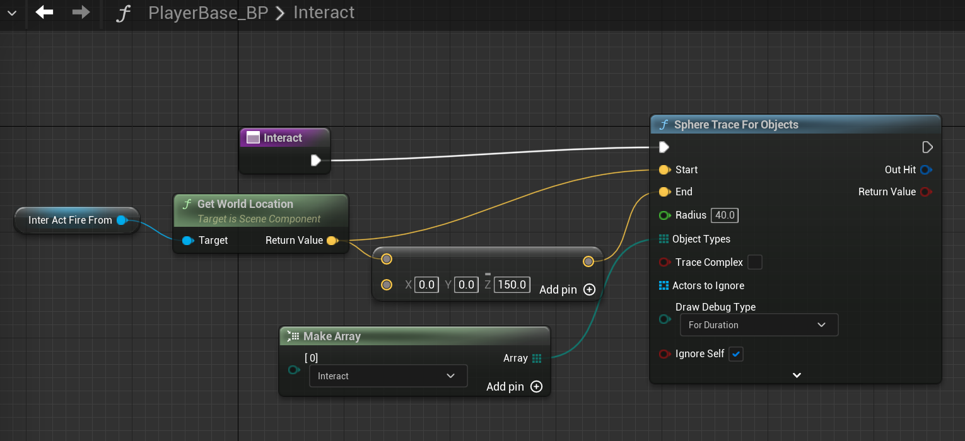
Task: Click the Sphere Trace Return Value output pin
Action: point(926,192)
